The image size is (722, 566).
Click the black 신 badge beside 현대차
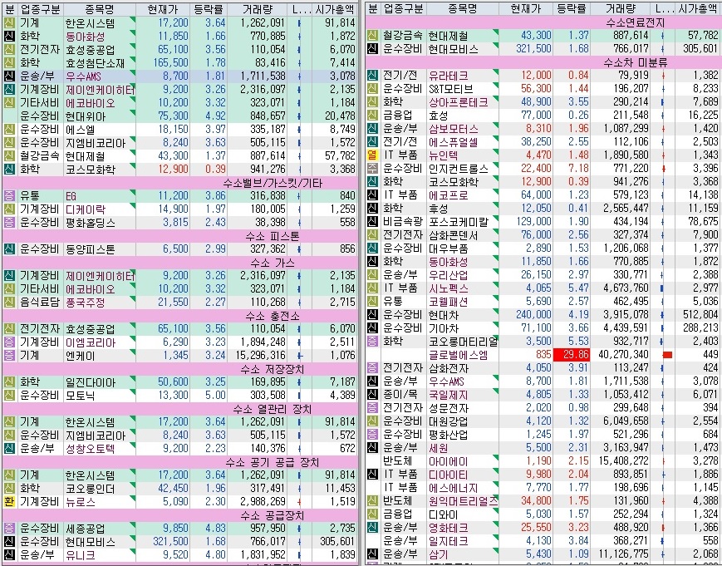pos(372,315)
